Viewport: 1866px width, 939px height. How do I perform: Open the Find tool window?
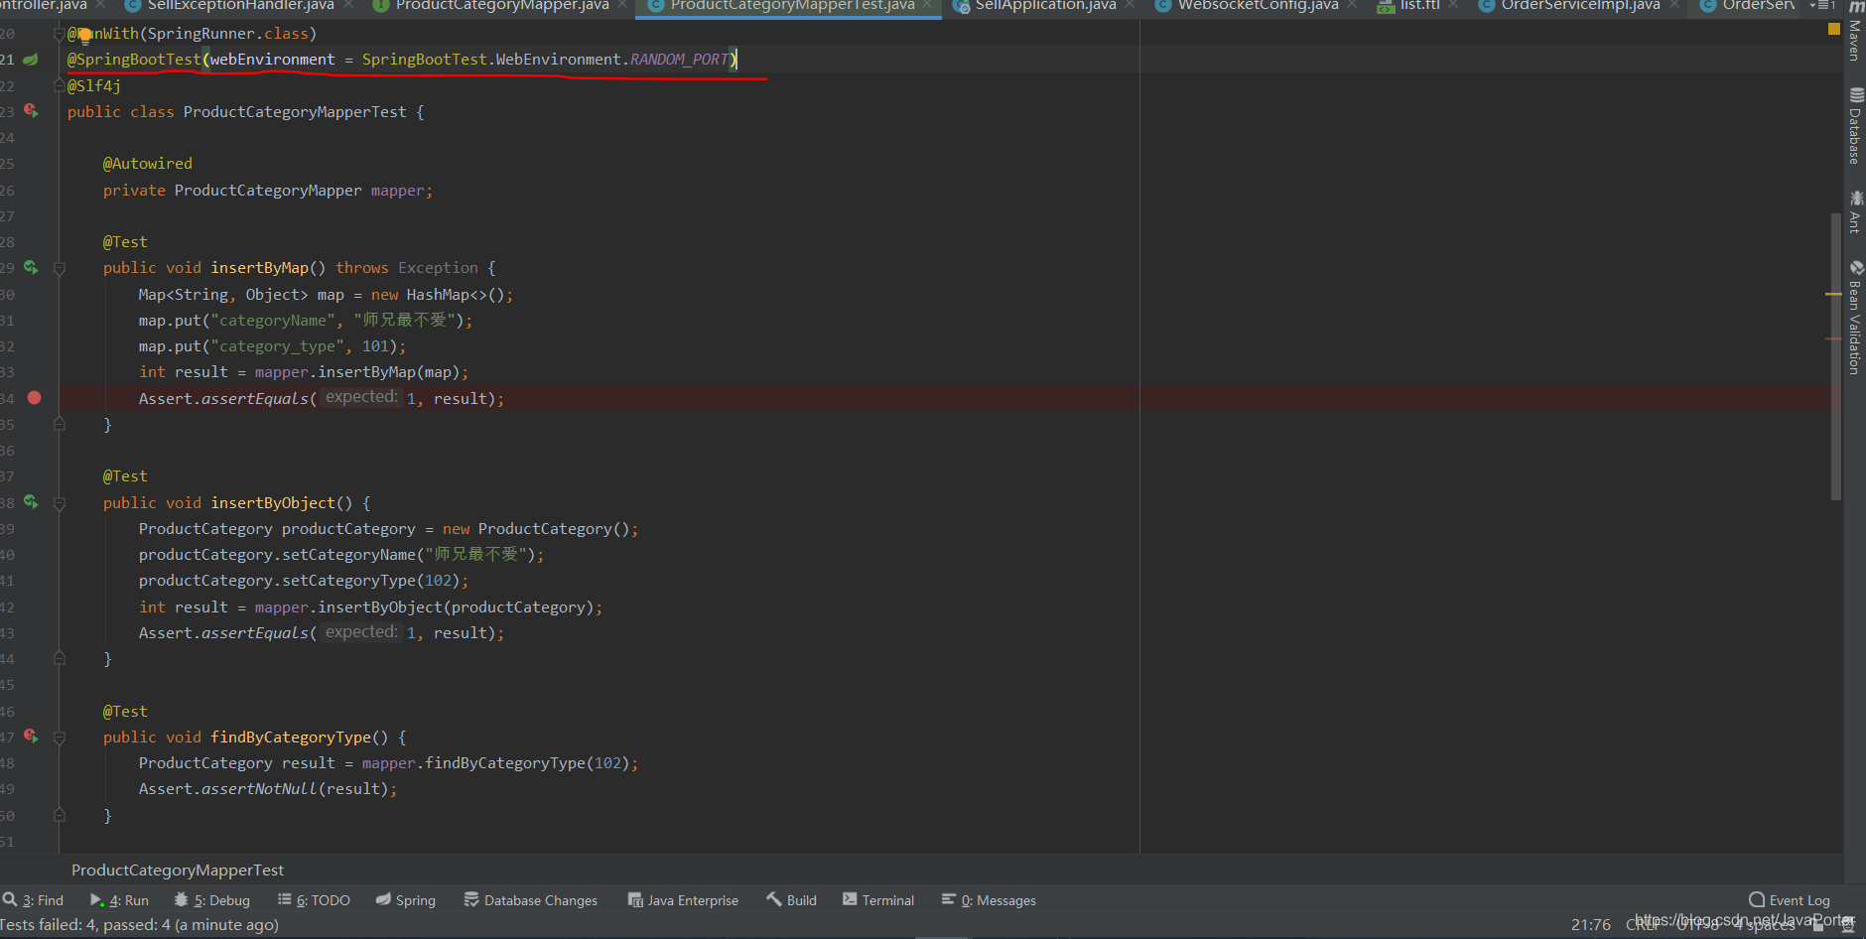[x=34, y=900]
